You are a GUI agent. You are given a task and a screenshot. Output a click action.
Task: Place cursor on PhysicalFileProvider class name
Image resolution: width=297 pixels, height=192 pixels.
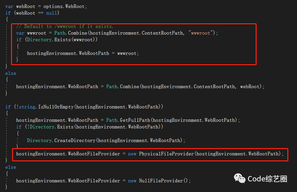coord(166,154)
